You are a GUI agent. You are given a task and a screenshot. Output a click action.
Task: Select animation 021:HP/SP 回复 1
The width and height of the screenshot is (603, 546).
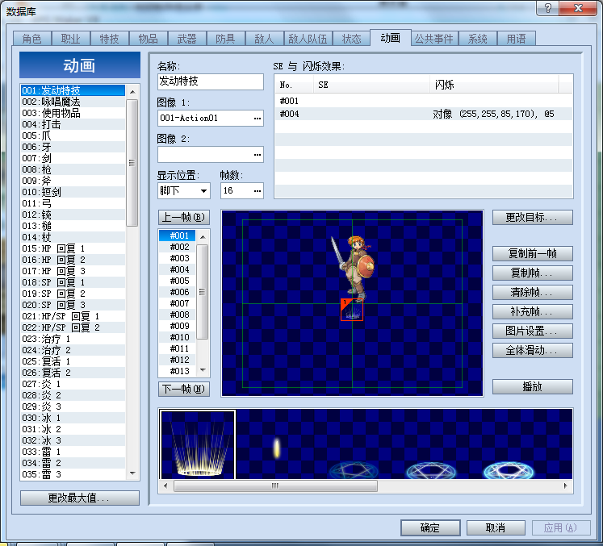(x=73, y=316)
